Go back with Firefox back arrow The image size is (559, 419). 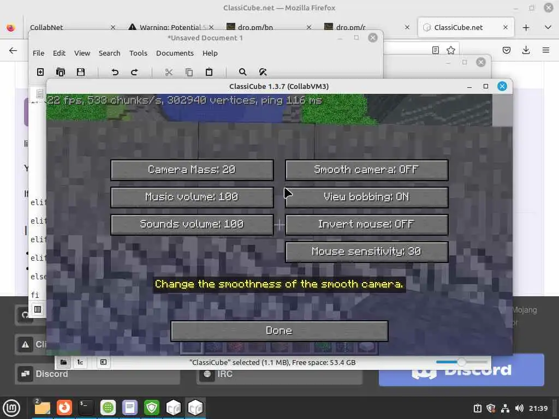[x=13, y=50]
